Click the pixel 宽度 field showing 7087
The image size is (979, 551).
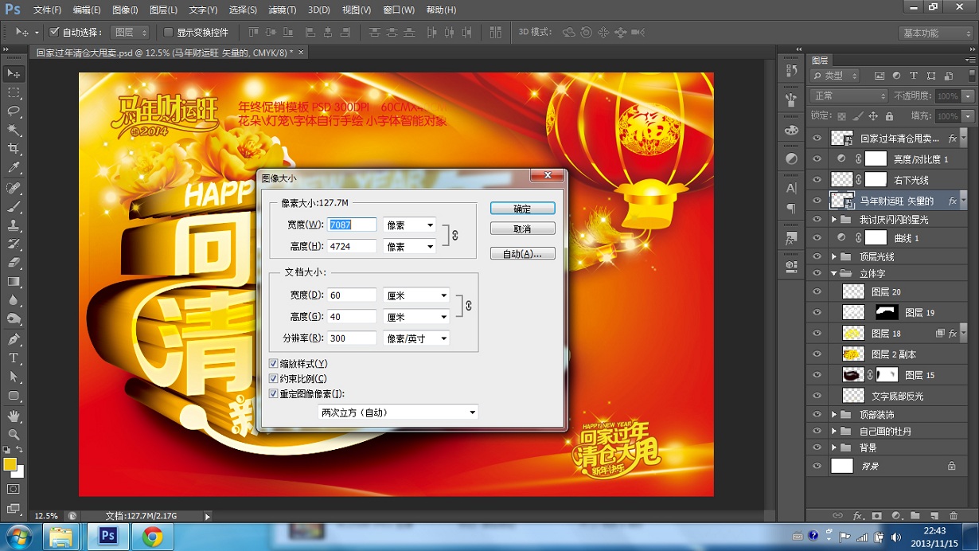[353, 225]
